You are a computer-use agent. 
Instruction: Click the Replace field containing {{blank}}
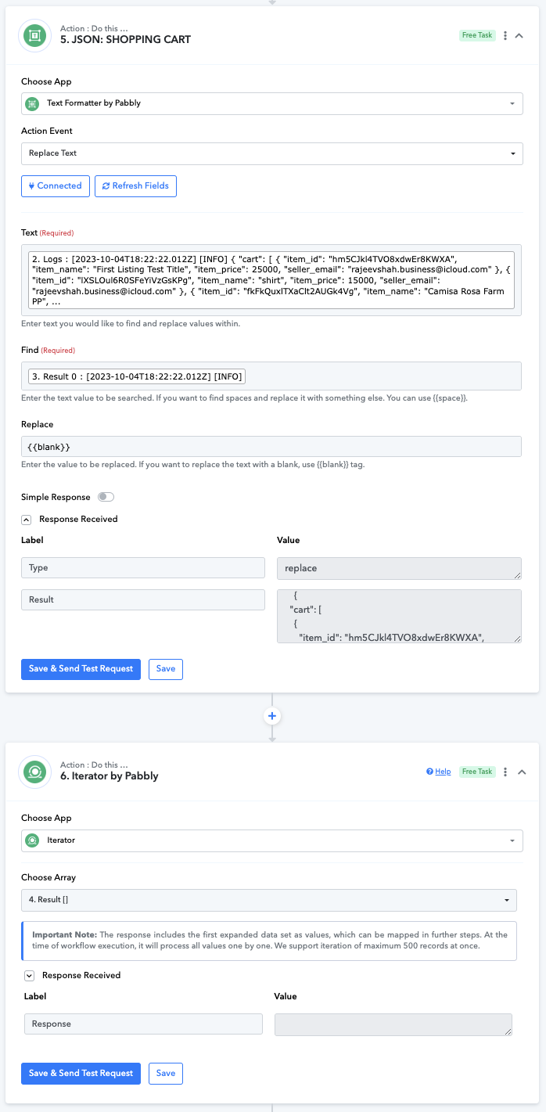(271, 446)
